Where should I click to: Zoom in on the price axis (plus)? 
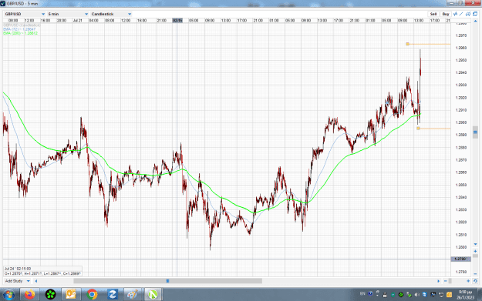coord(475,251)
